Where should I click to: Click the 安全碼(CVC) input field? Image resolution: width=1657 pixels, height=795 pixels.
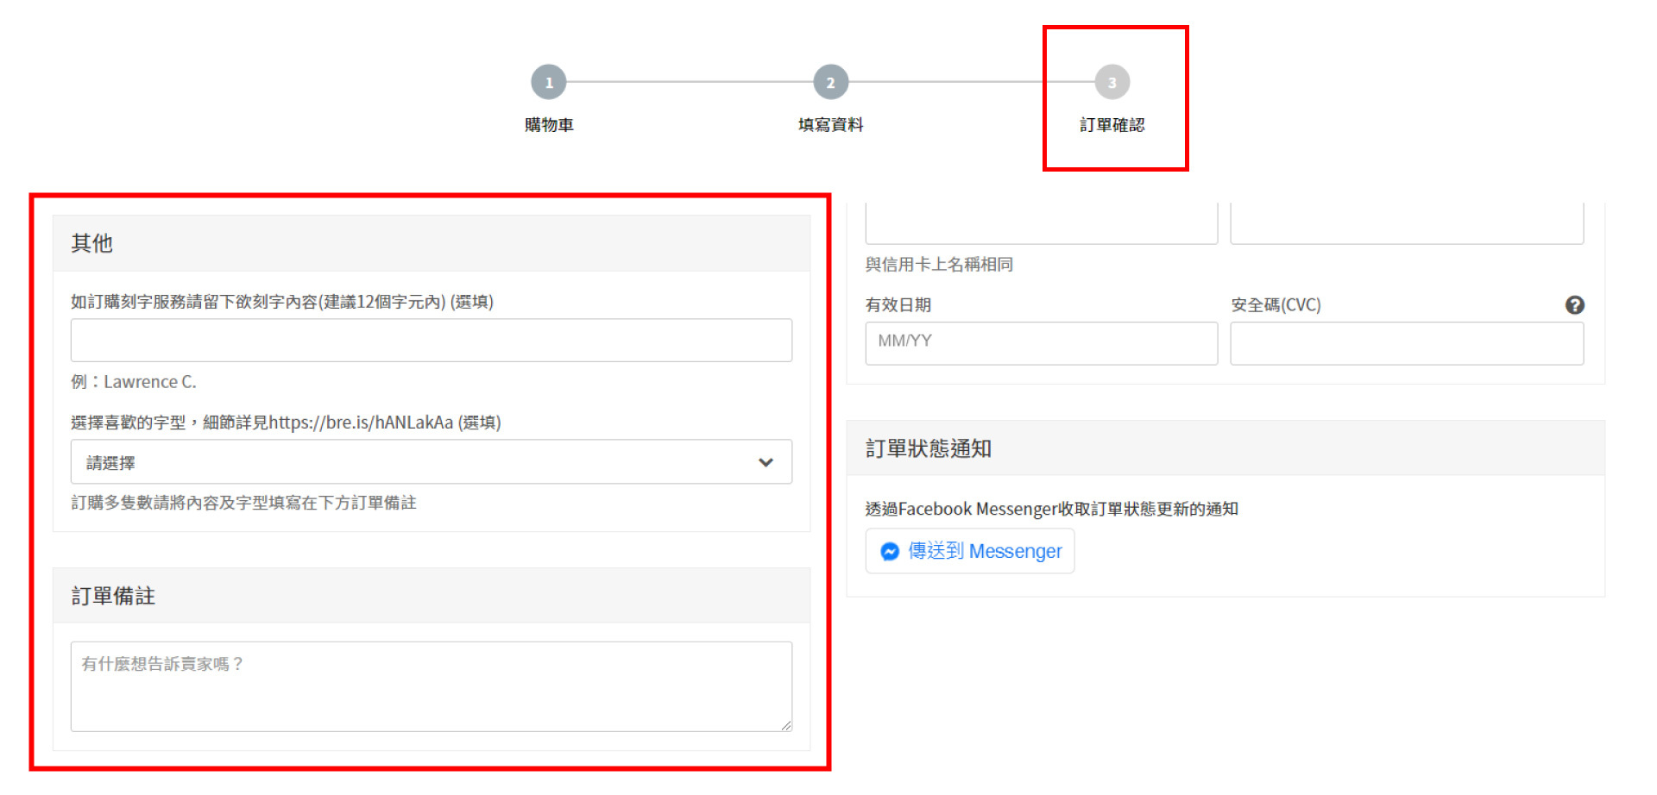point(1407,343)
